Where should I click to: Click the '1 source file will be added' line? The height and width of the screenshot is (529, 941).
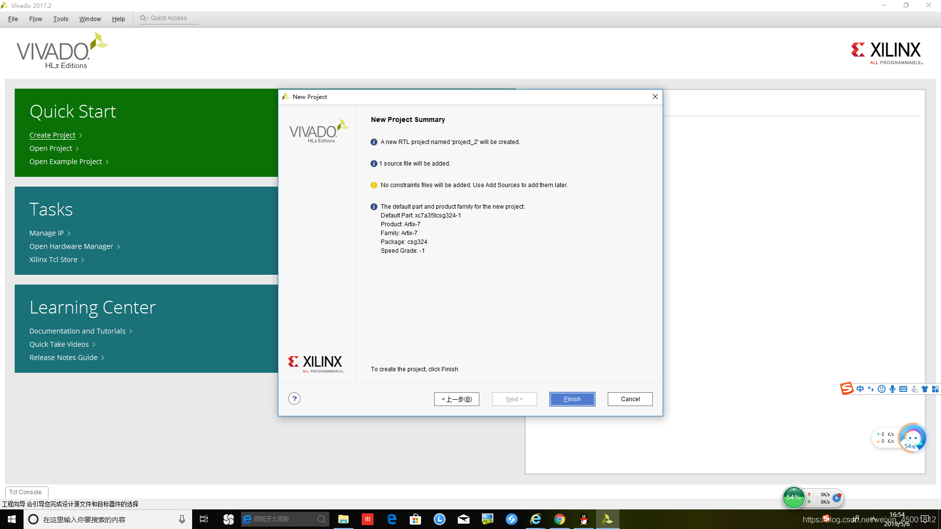coord(415,164)
